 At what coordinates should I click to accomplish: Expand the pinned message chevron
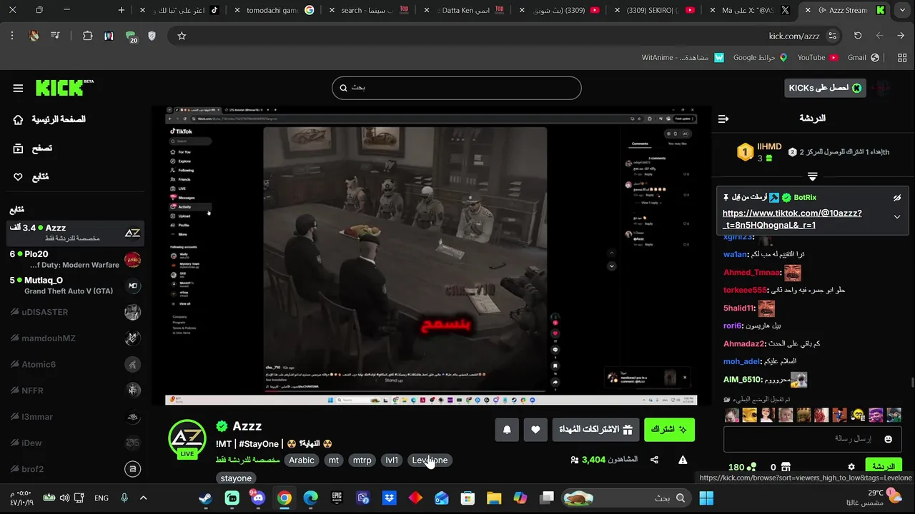coord(897,217)
